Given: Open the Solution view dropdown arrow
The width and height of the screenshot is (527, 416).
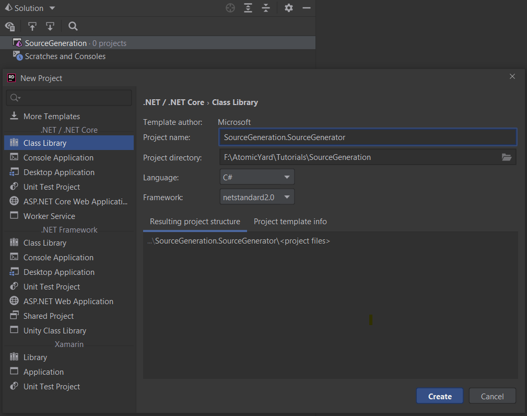Looking at the screenshot, I should coord(52,8).
